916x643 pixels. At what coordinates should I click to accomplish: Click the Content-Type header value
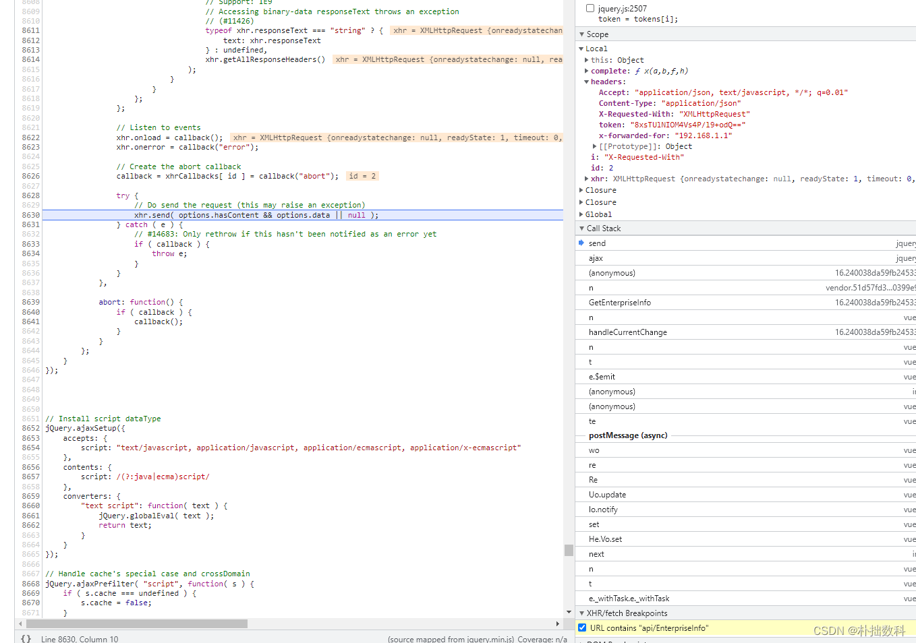[701, 103]
